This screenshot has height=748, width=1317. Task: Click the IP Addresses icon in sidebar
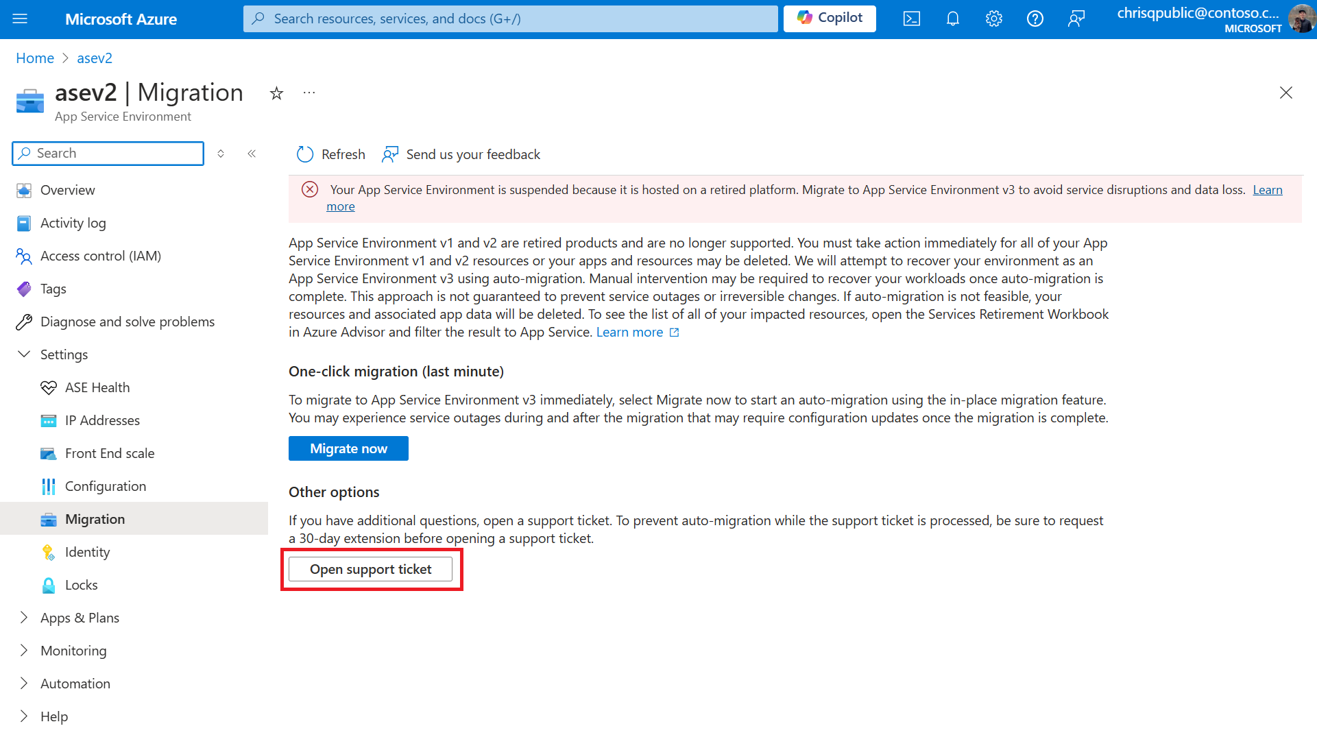click(49, 420)
